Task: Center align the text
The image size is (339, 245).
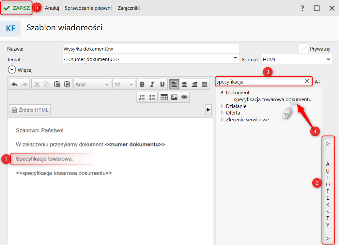Action: (x=184, y=84)
